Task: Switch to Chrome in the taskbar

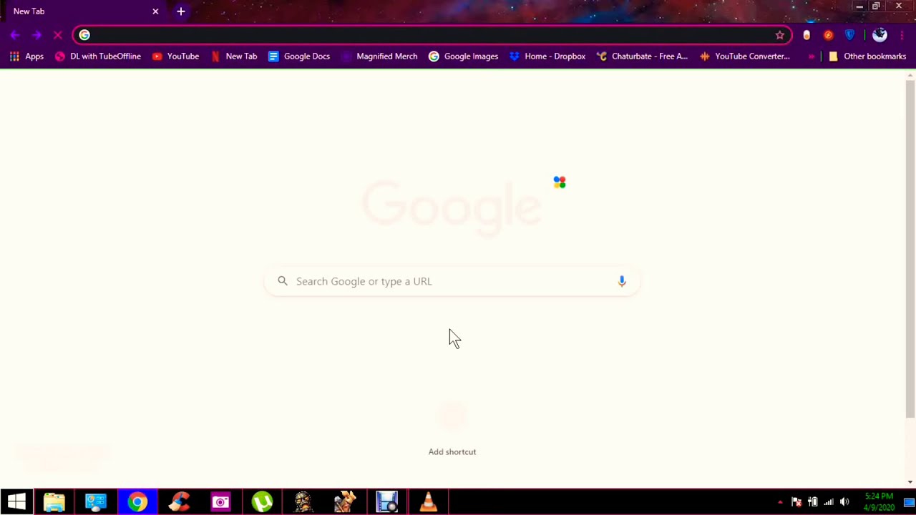Action: [x=137, y=501]
